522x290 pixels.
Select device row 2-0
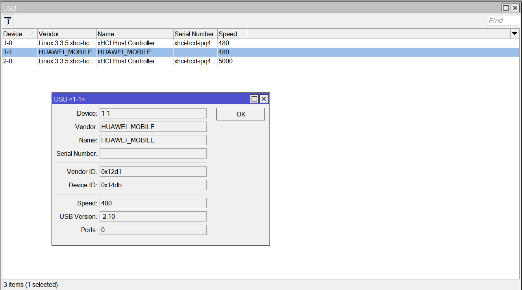(x=261, y=61)
